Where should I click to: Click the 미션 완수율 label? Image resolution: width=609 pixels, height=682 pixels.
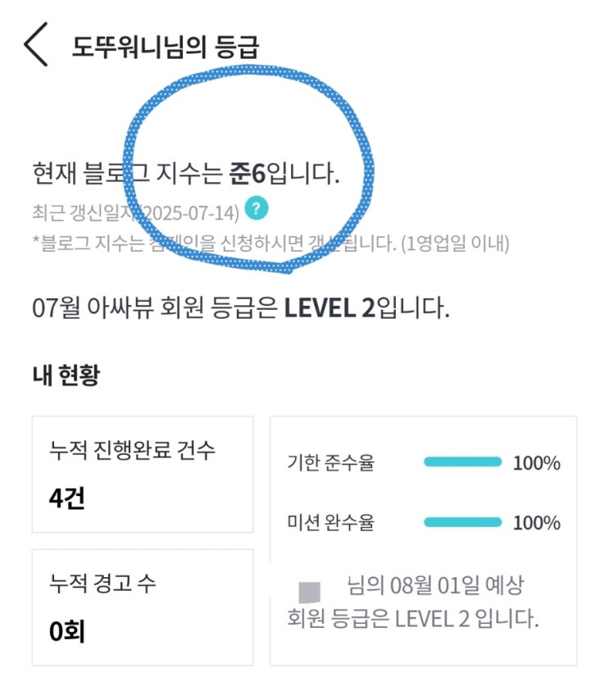[x=330, y=522]
